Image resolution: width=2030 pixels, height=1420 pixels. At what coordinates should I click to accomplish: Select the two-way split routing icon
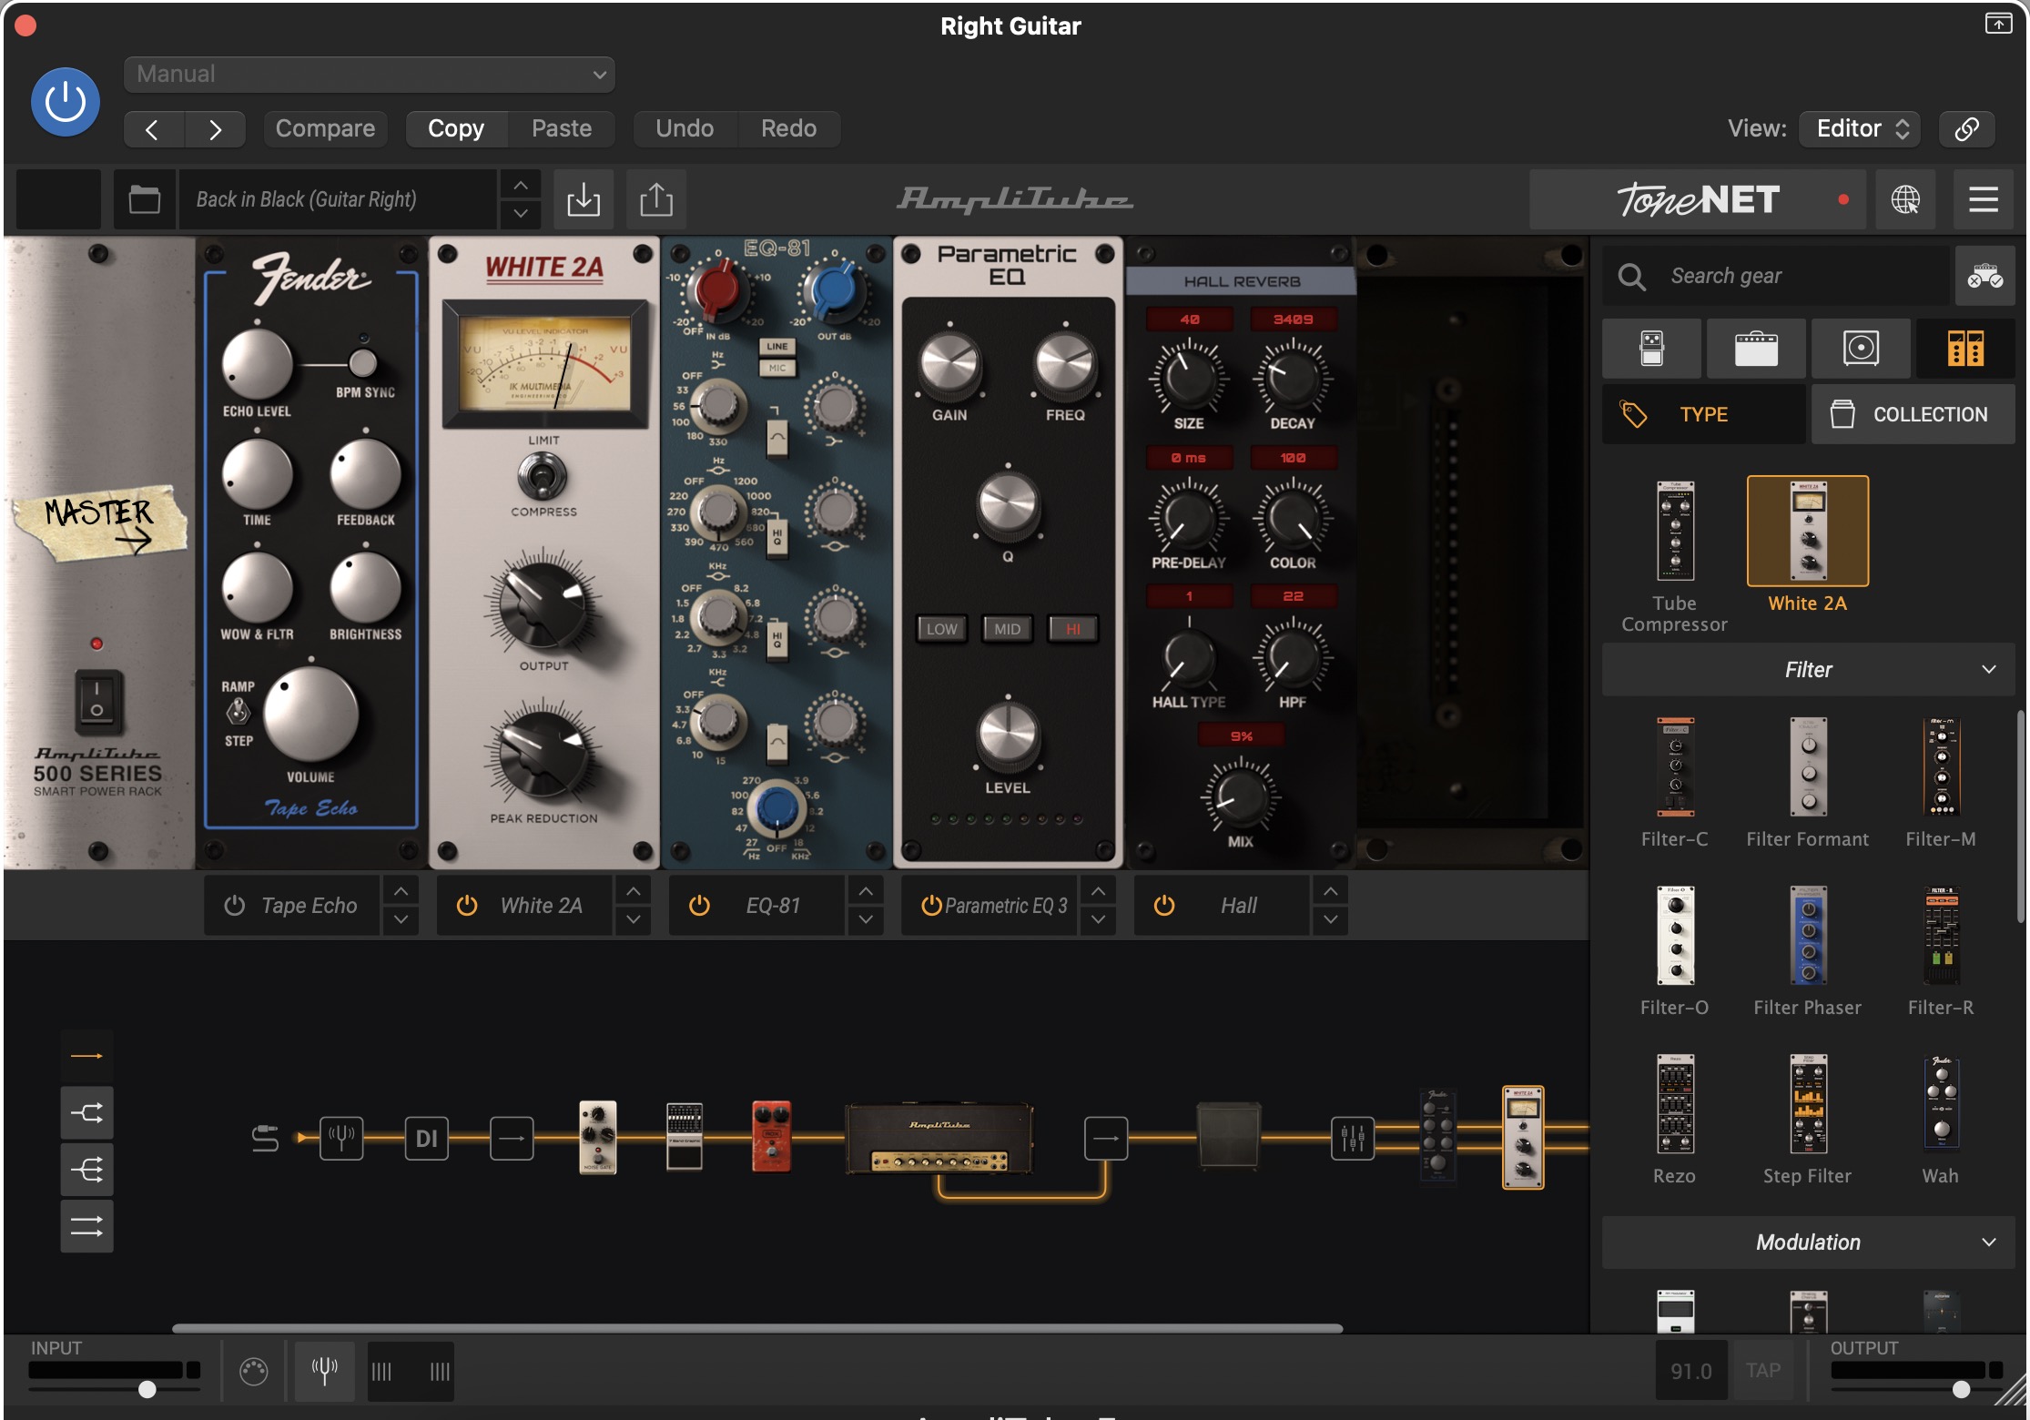[x=87, y=1112]
